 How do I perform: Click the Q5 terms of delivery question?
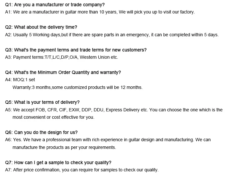(42, 102)
